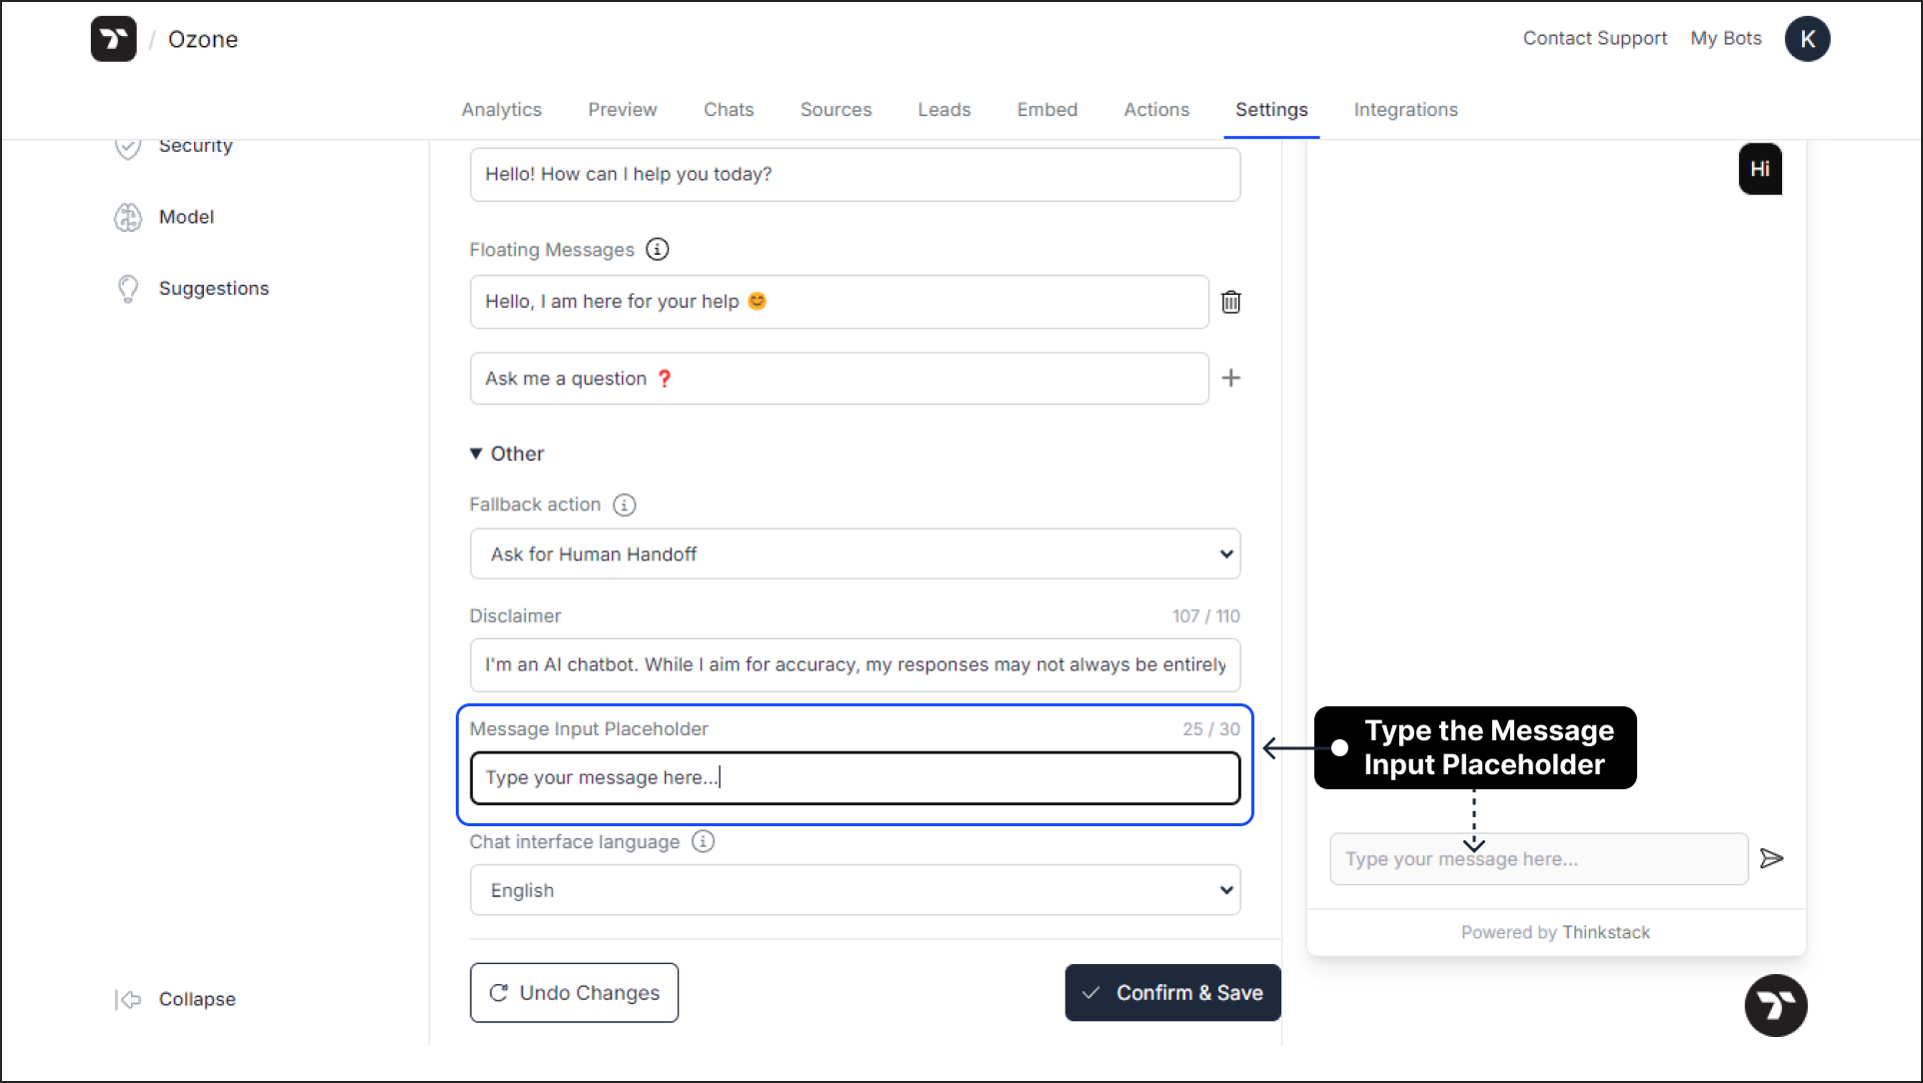This screenshot has width=1923, height=1083.
Task: Click the Suggestions sidebar icon
Action: 127,287
